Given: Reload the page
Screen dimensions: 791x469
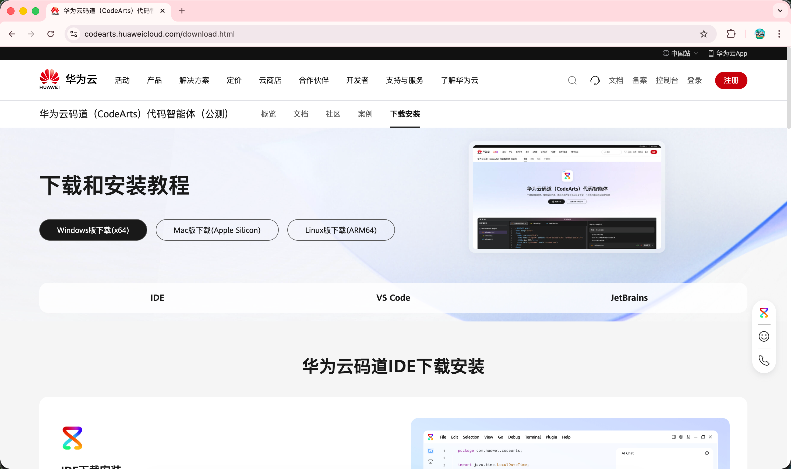Looking at the screenshot, I should click(51, 34).
